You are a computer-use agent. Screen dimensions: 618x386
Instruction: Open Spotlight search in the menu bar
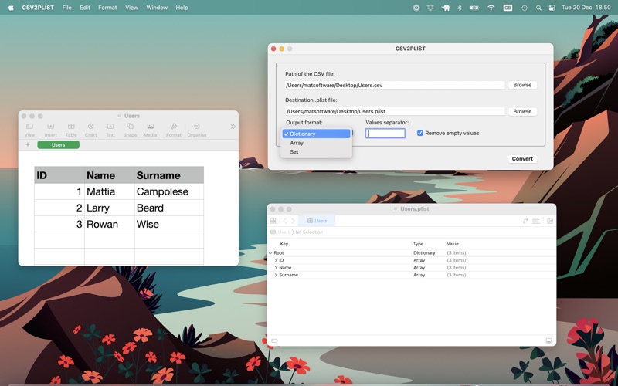(538, 8)
